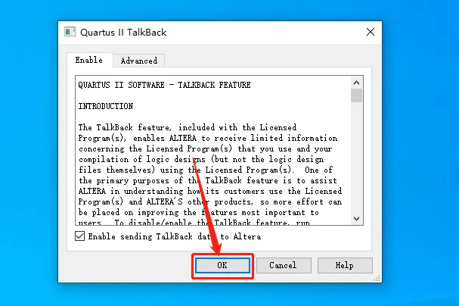The width and height of the screenshot is (459, 306).
Task: Click the line starting 'The TalkBack feature'
Action: (188, 127)
